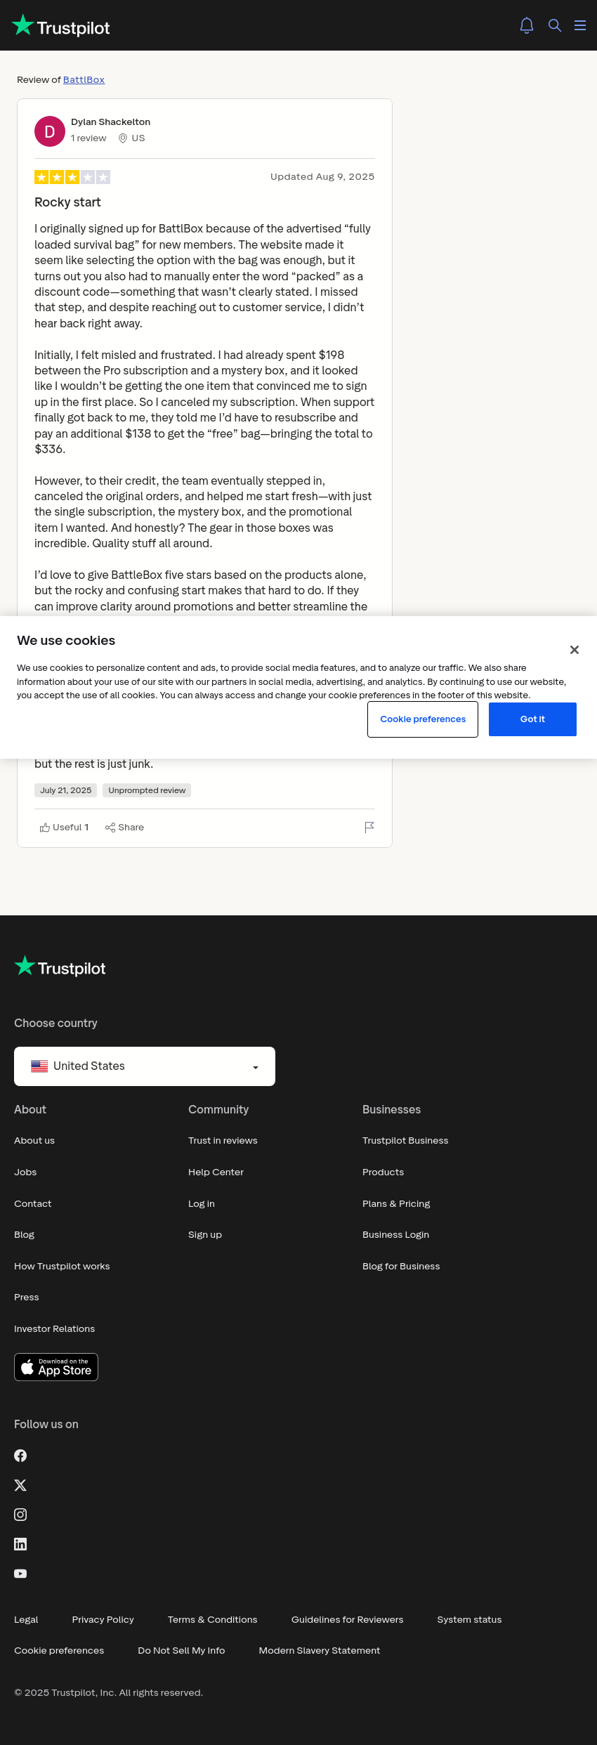Open the Help Center link
The image size is (597, 1745).
[x=216, y=1172]
